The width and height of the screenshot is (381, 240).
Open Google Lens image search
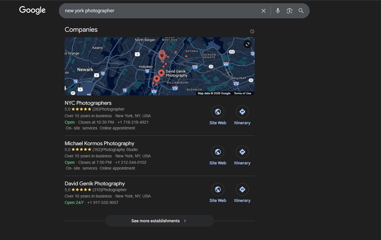tap(290, 11)
